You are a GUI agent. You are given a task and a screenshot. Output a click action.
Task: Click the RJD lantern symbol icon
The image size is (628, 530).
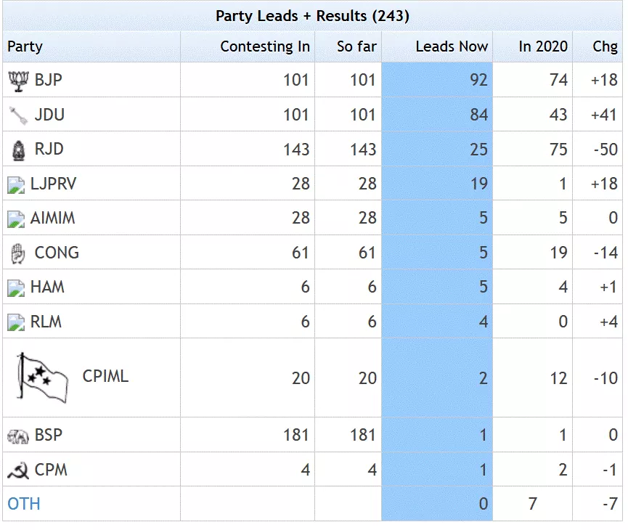pos(17,150)
